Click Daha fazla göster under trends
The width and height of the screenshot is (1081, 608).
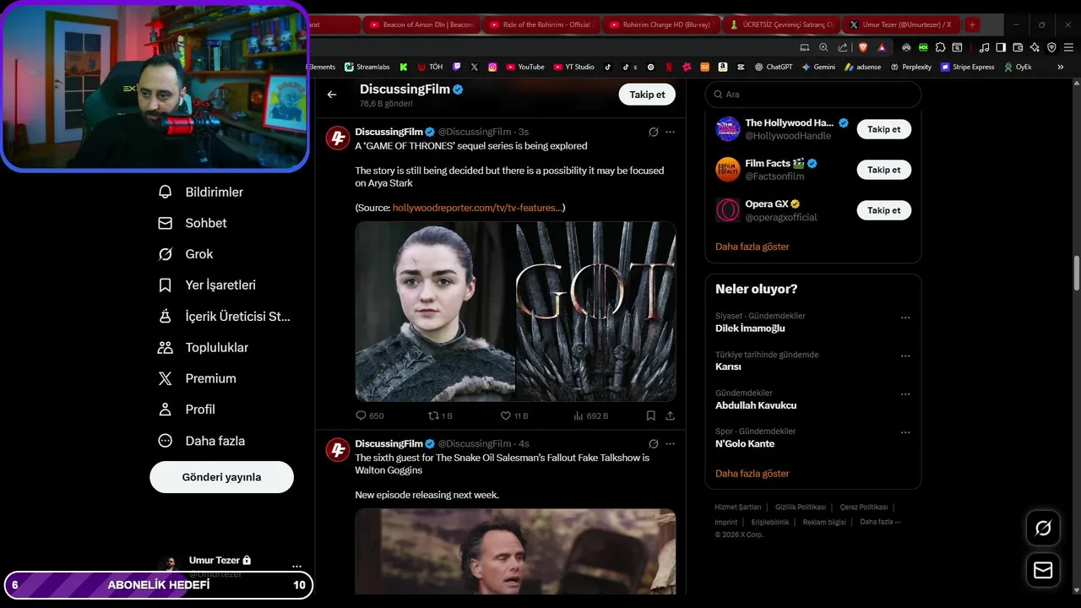point(752,474)
